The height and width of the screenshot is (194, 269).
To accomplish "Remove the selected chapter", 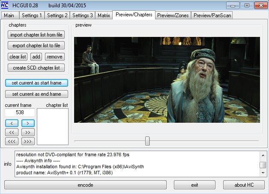I will click(x=55, y=57).
